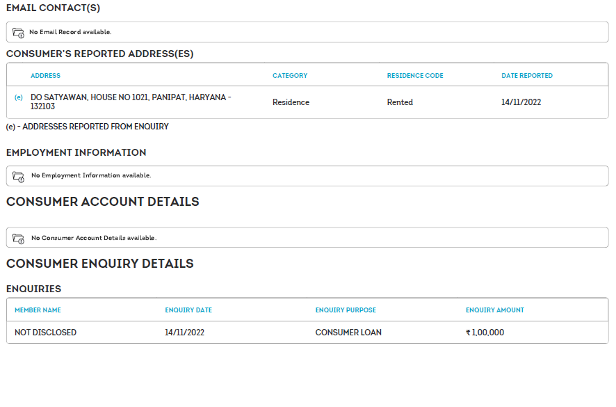
Task: Click the Consumer Enquiry Details heading
Action: (x=99, y=264)
